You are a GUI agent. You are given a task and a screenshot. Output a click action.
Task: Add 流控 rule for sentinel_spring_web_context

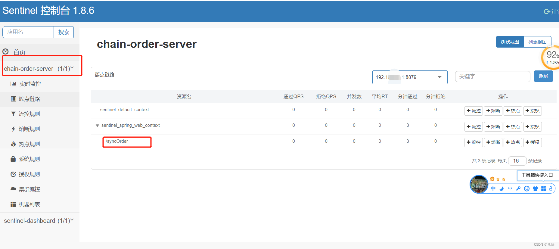pyautogui.click(x=474, y=127)
